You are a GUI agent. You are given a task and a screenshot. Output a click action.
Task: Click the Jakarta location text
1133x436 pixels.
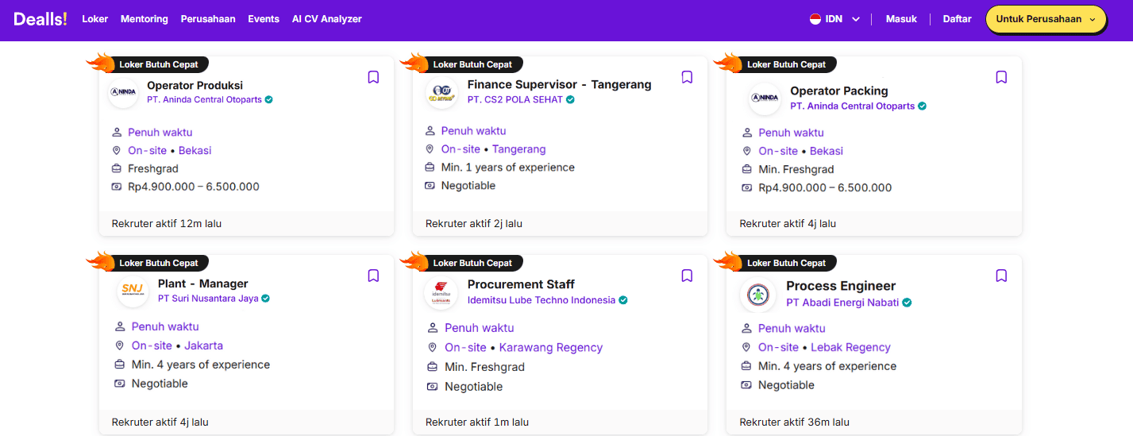203,345
